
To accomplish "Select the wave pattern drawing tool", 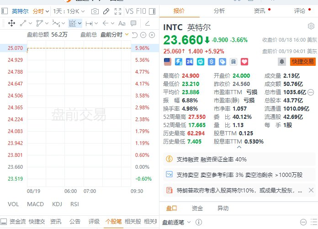I will [x=56, y=23].
